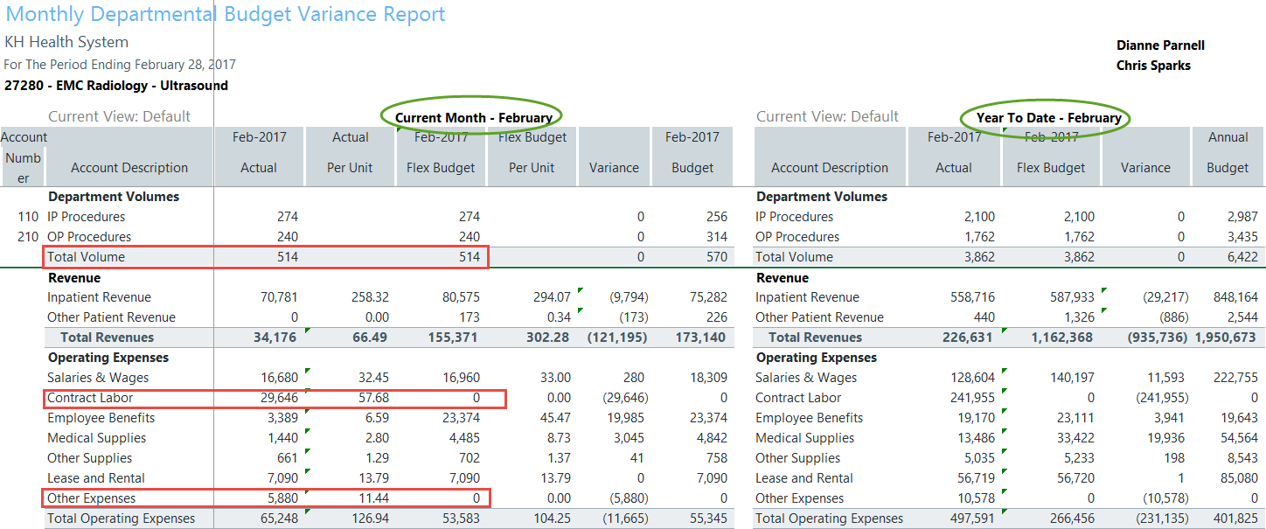Click the Total Operating Expenses value 65,248

[x=280, y=519]
